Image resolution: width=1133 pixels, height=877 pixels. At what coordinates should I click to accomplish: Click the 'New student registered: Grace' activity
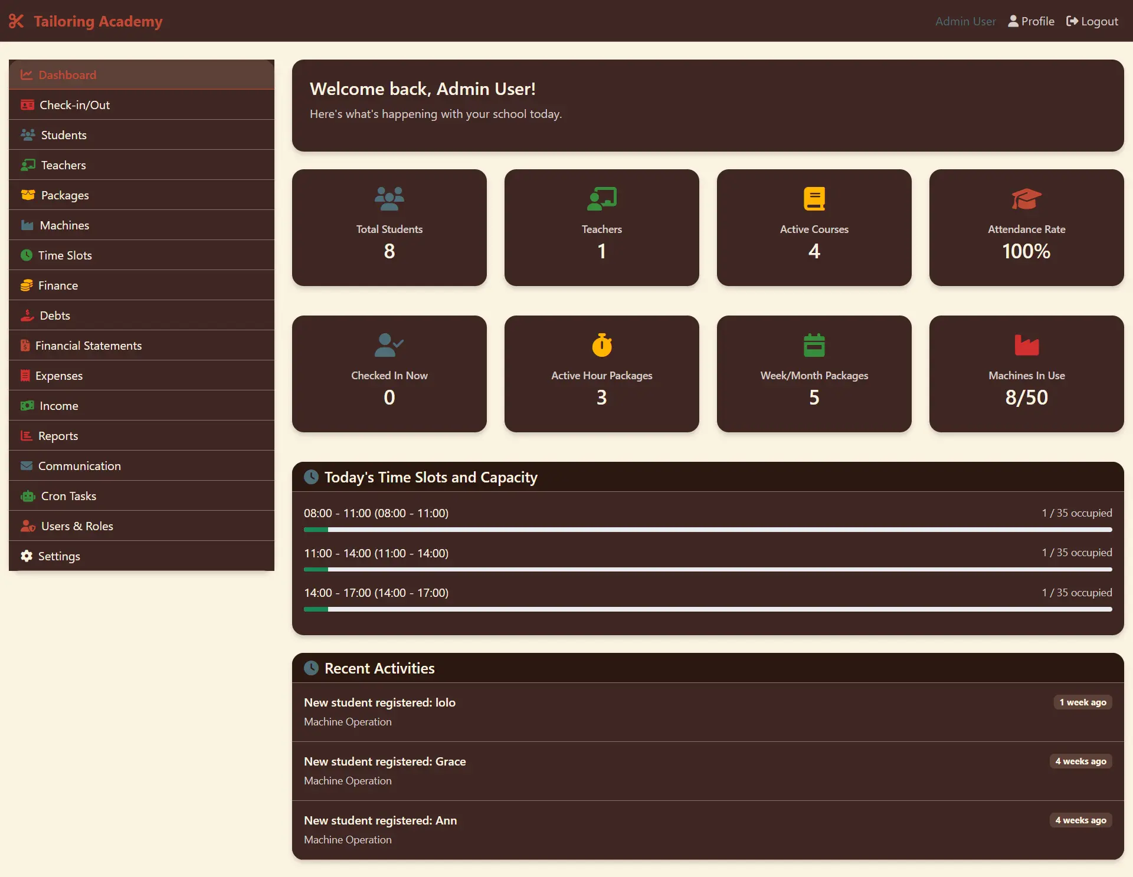coord(708,771)
